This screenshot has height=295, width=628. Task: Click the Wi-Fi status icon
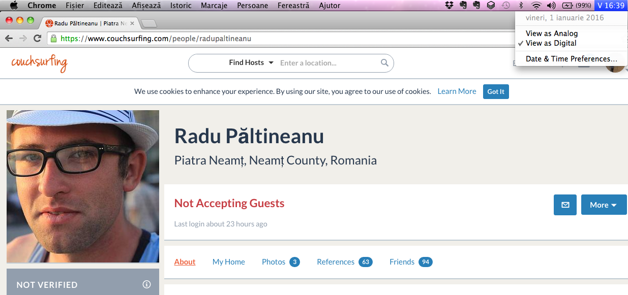(x=536, y=6)
